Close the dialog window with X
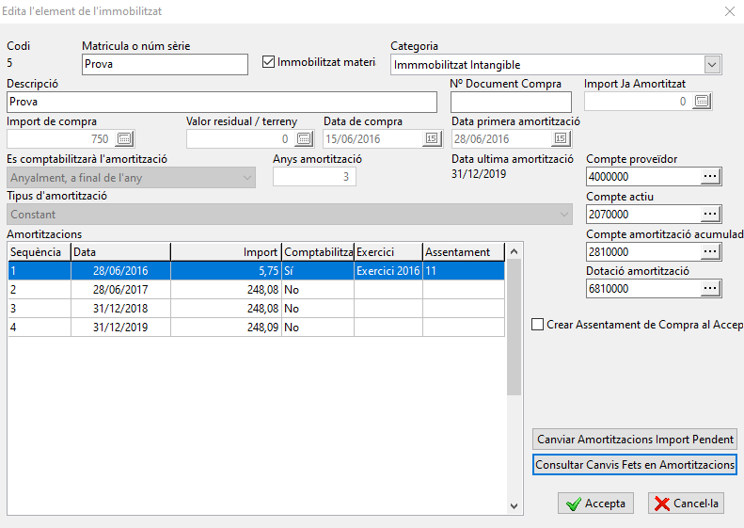This screenshot has height=528, width=744. pyautogui.click(x=730, y=11)
